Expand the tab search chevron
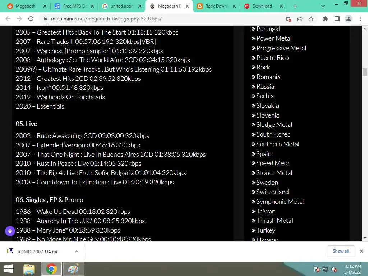368x276 pixels. tap(323, 6)
